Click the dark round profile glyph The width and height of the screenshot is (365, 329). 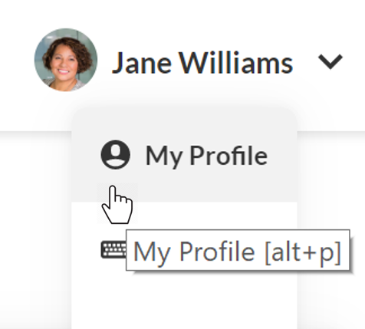pos(116,155)
